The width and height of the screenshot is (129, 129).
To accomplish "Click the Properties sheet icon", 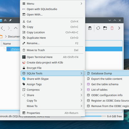I will point(24,113).
